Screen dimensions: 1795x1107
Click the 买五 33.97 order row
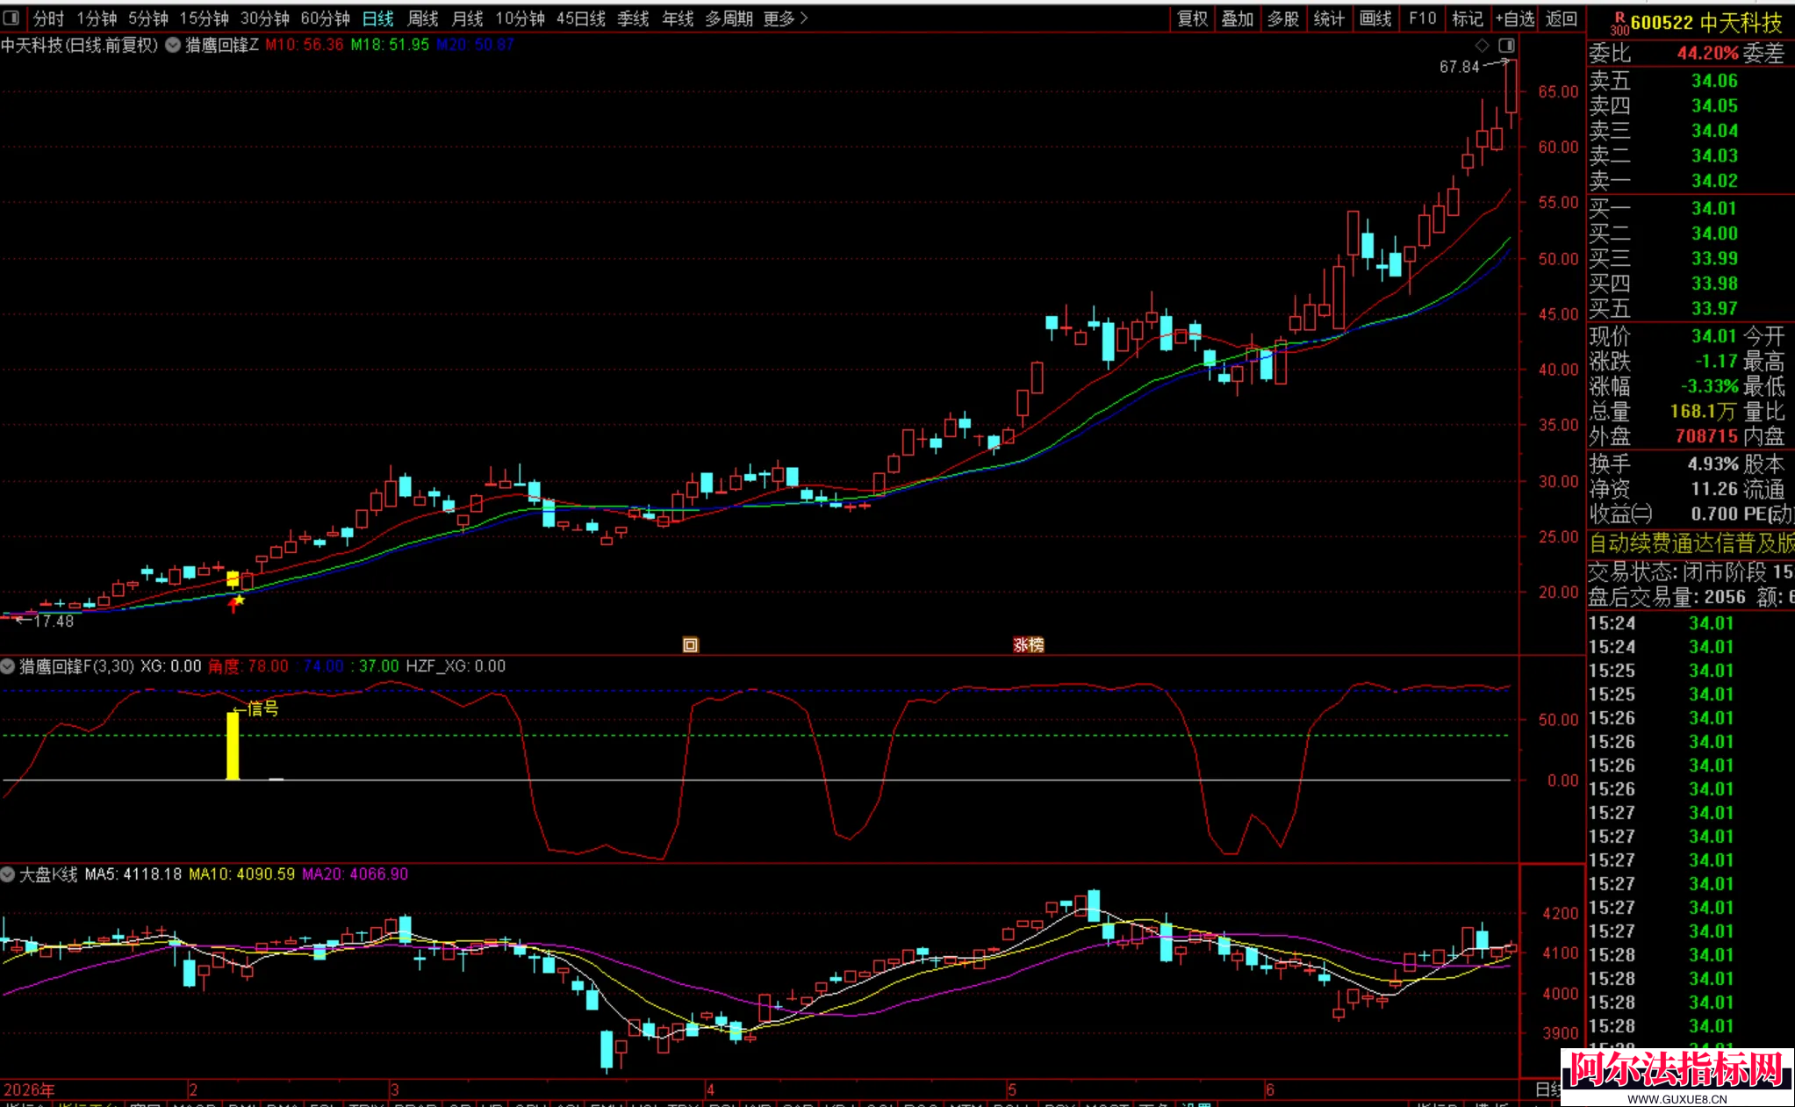click(x=1691, y=309)
